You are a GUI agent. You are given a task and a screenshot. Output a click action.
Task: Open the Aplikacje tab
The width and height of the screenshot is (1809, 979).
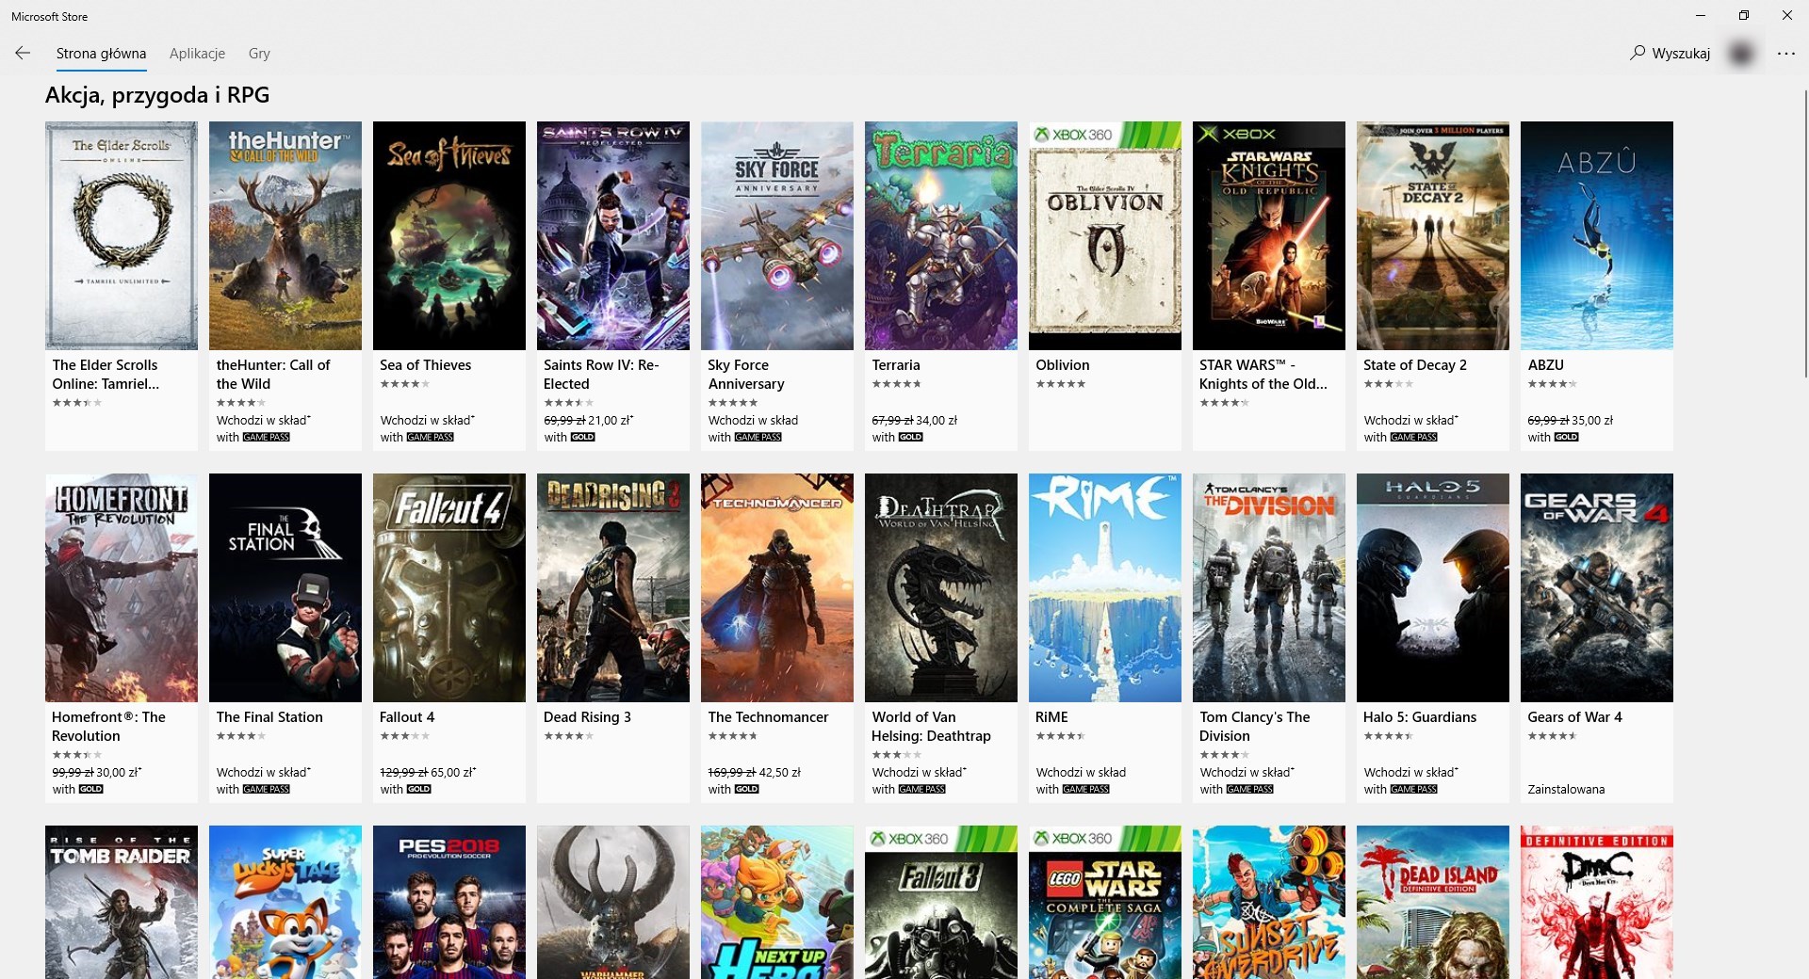tap(197, 54)
